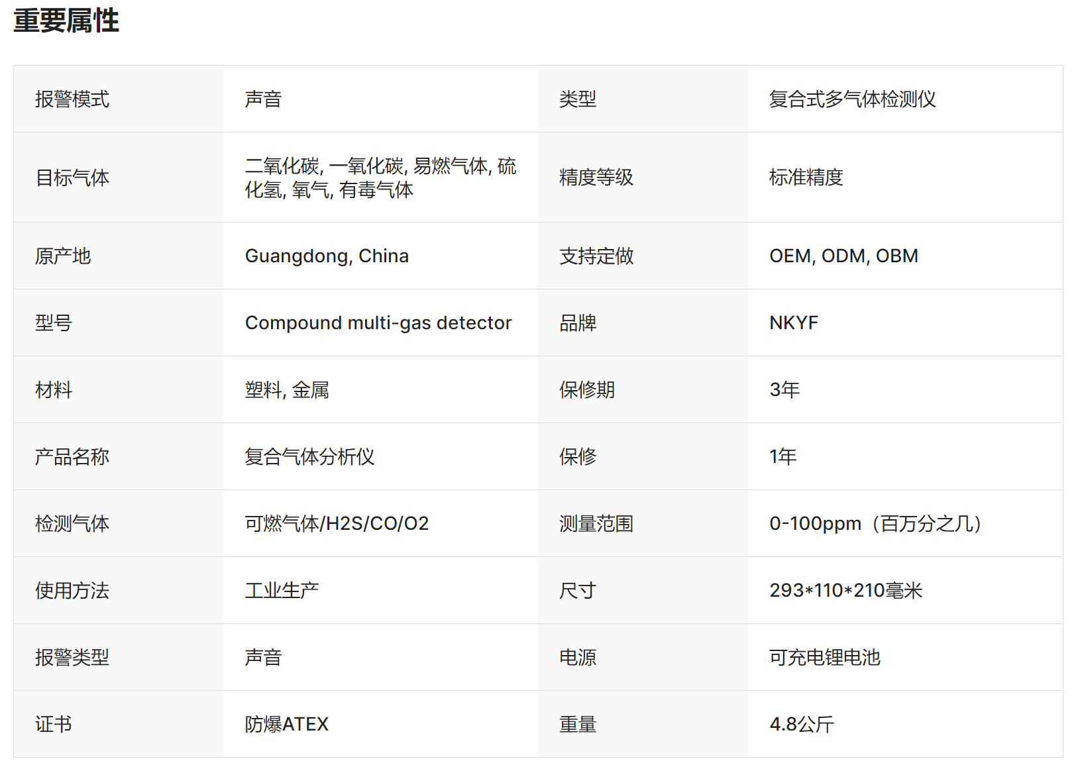Image resolution: width=1076 pixels, height=763 pixels.
Task: Select the 293*110*210毫米 size value
Action: (845, 591)
